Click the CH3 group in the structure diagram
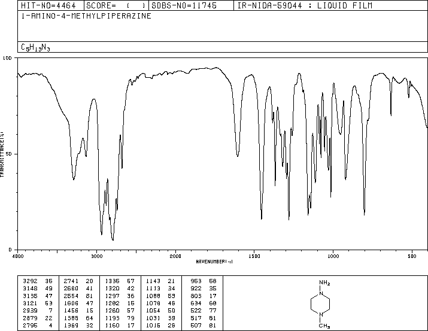 [x=324, y=326]
